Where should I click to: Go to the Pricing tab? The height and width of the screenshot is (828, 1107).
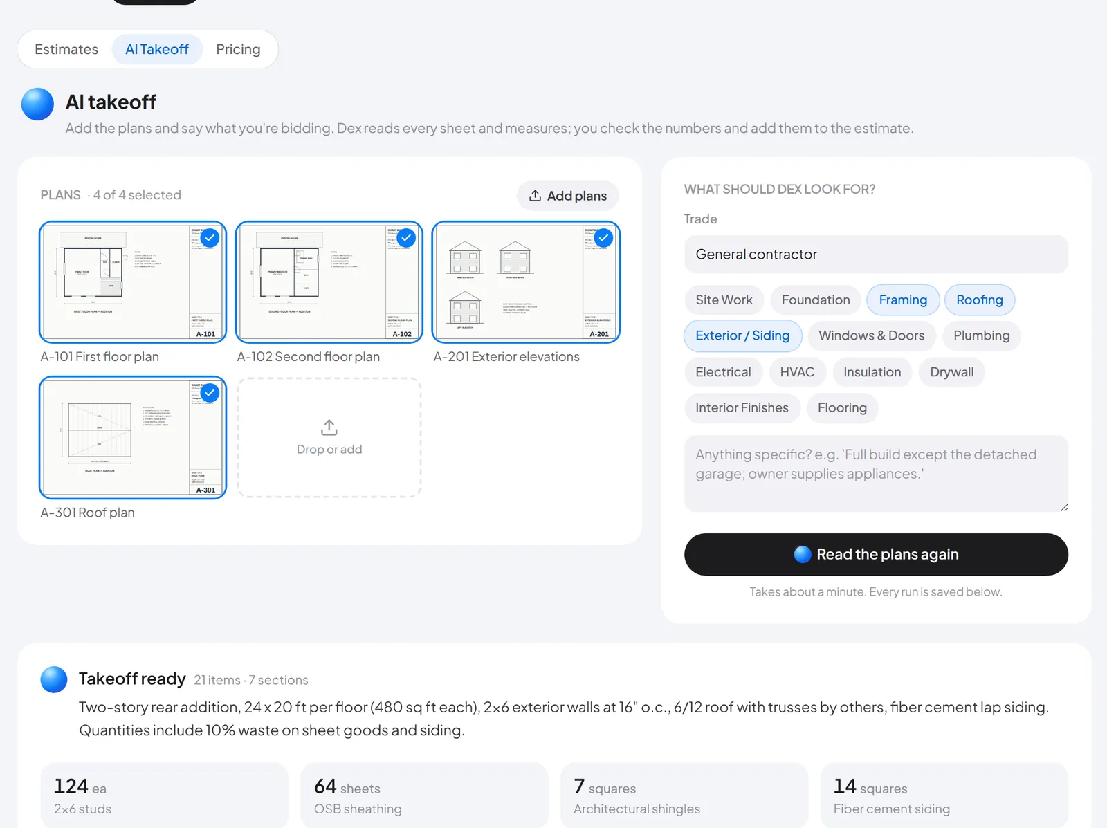(238, 49)
